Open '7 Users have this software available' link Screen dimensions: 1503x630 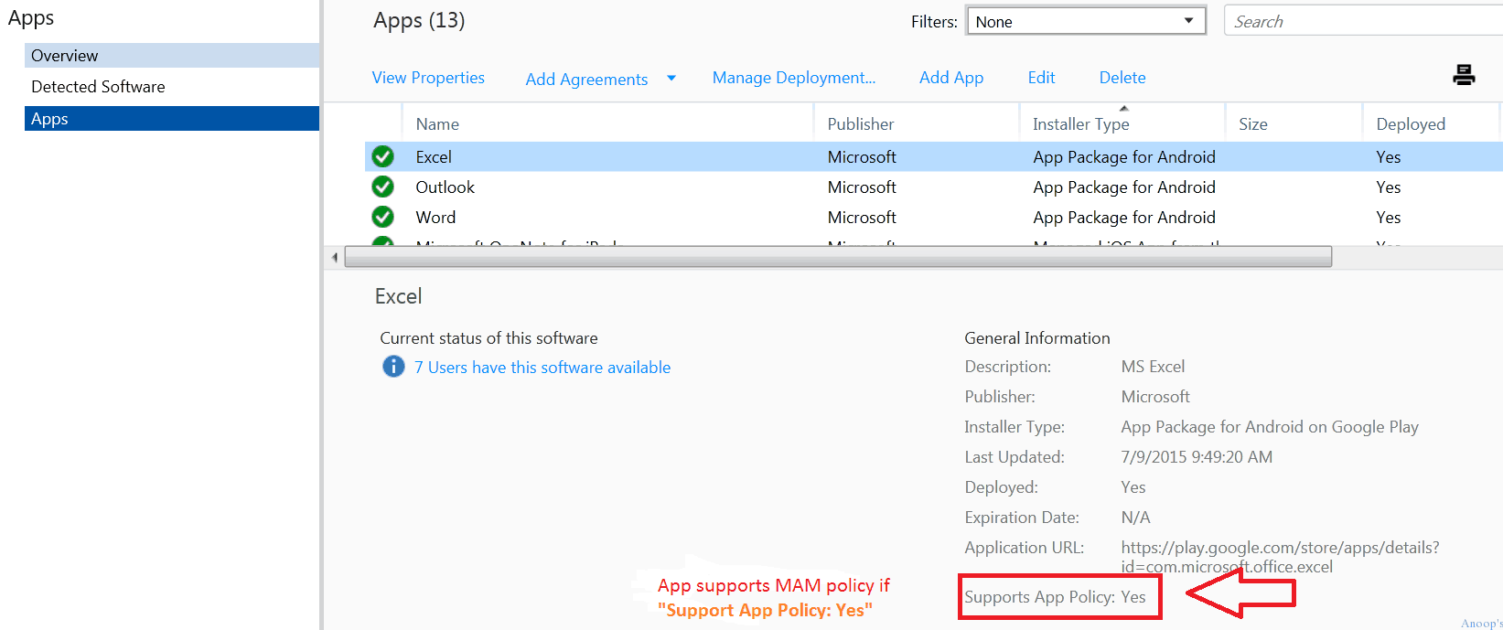(542, 368)
